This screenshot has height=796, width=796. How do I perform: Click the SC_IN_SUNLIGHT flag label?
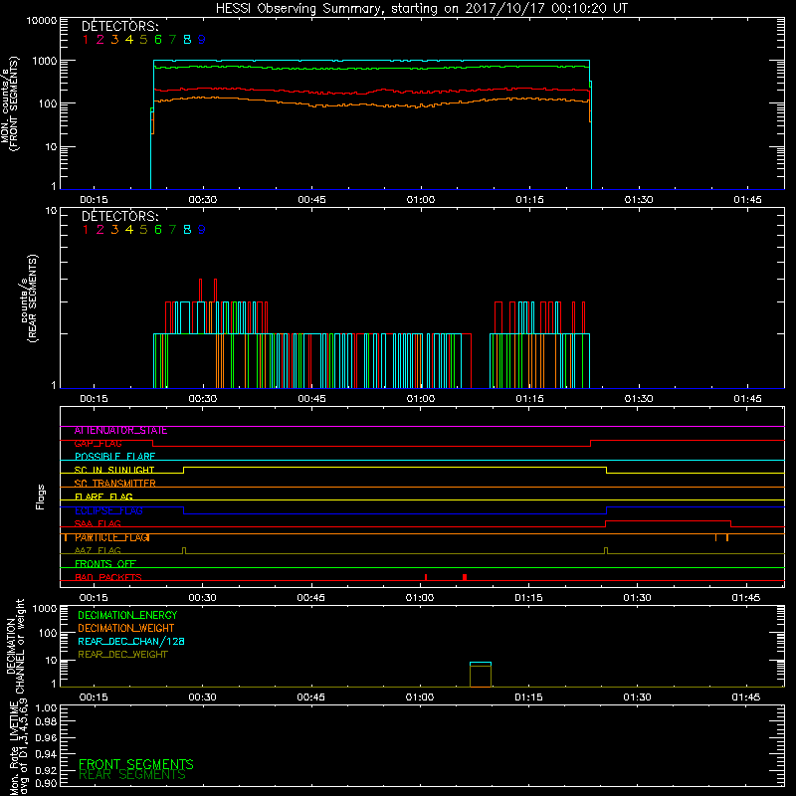coord(114,470)
